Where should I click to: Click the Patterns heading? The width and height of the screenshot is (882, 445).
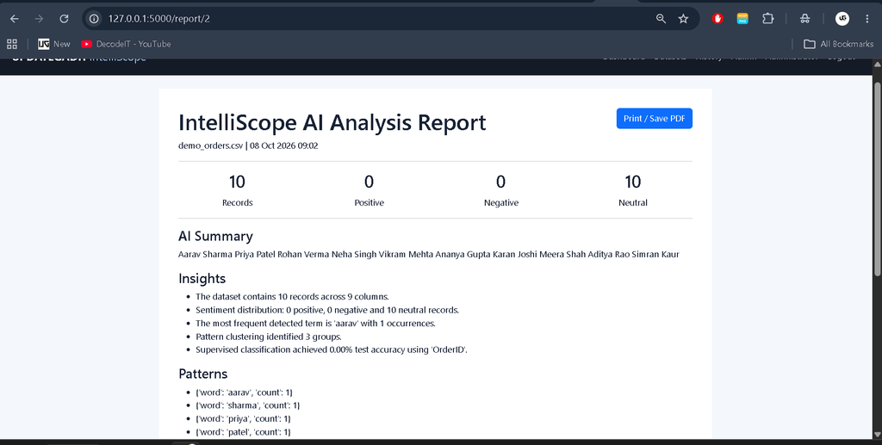tap(203, 374)
